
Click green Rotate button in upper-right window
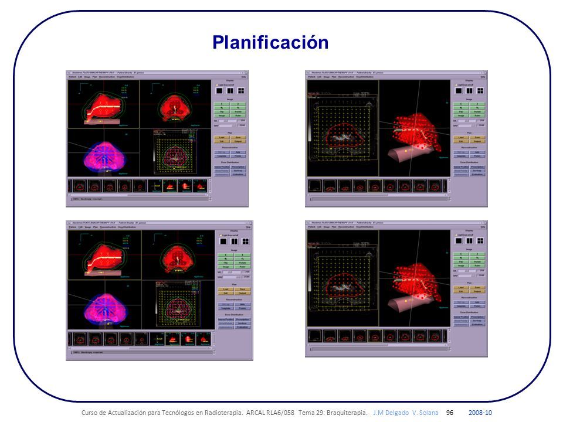[x=477, y=111]
